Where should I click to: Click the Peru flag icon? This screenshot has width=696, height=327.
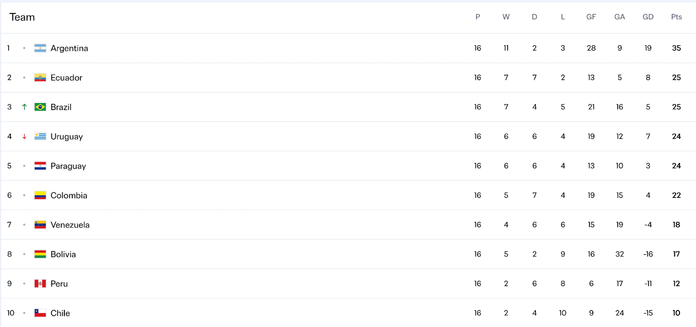40,284
